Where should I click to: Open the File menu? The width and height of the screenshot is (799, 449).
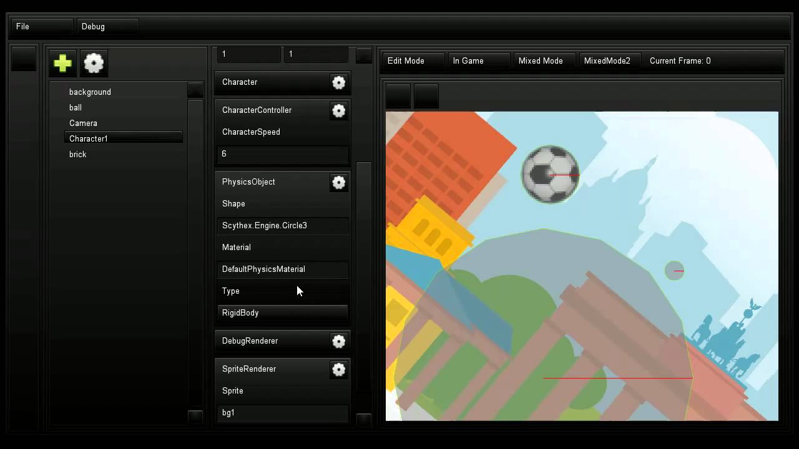(42, 27)
